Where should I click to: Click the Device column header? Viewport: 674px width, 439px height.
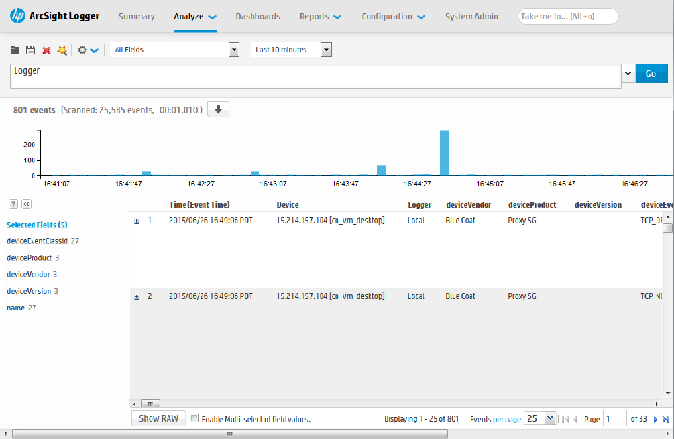coord(288,205)
